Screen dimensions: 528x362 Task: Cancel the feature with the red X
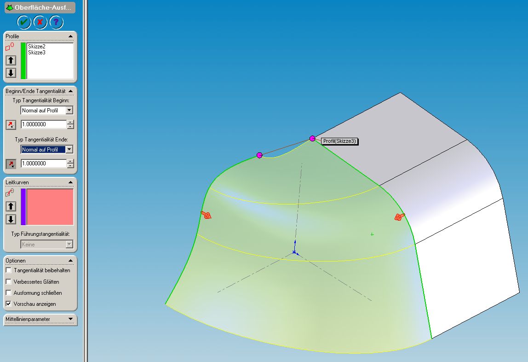40,22
